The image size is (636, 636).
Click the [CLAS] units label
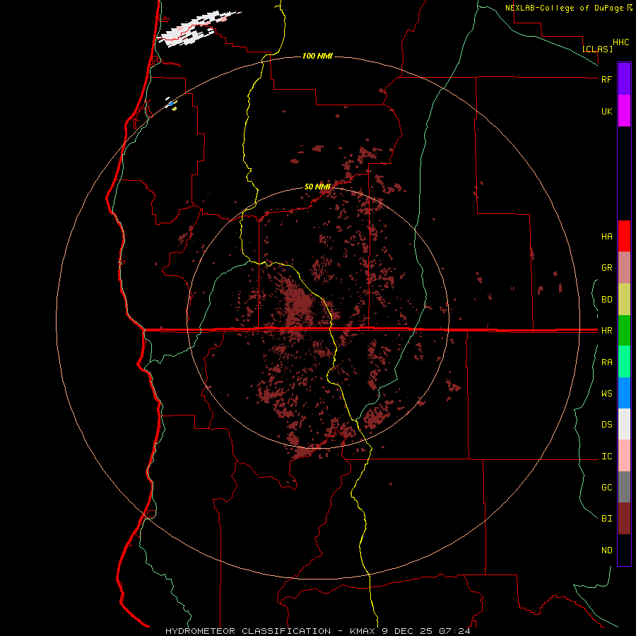pos(597,49)
